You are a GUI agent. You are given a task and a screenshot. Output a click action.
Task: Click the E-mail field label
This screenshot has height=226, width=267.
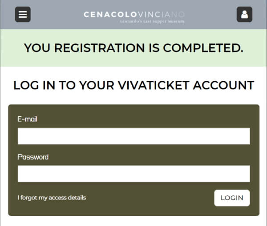coord(27,119)
